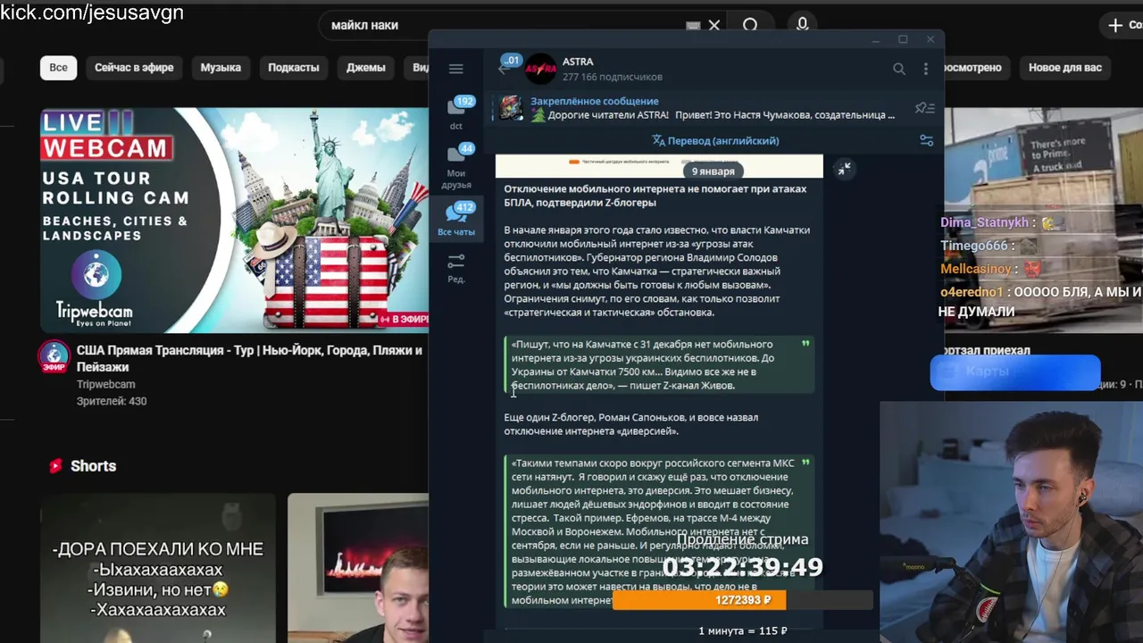The width and height of the screenshot is (1143, 643).
Task: Click the quote icon in the Сапоньков quote
Action: point(805,463)
